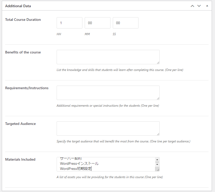Place cursor on the WordPress初期設定 line
The height and width of the screenshot is (192, 215).
tap(76, 169)
